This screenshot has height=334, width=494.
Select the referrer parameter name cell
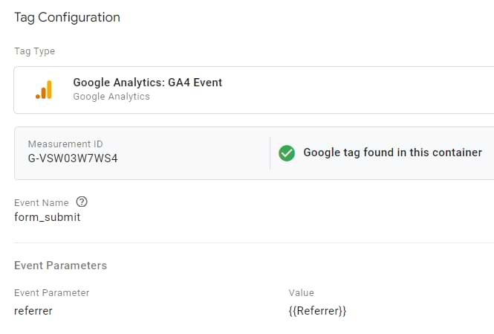click(x=33, y=311)
